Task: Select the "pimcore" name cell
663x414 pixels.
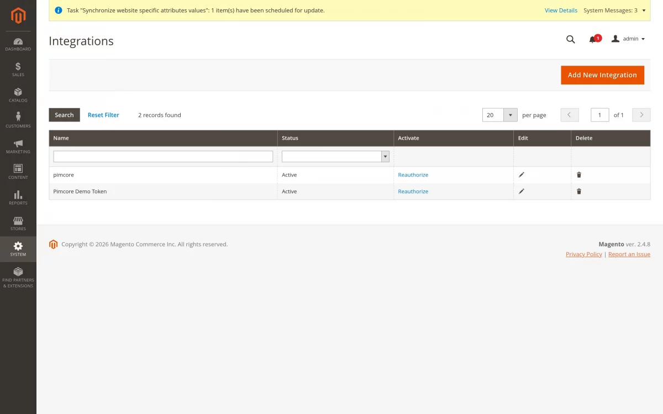Action: click(x=163, y=174)
